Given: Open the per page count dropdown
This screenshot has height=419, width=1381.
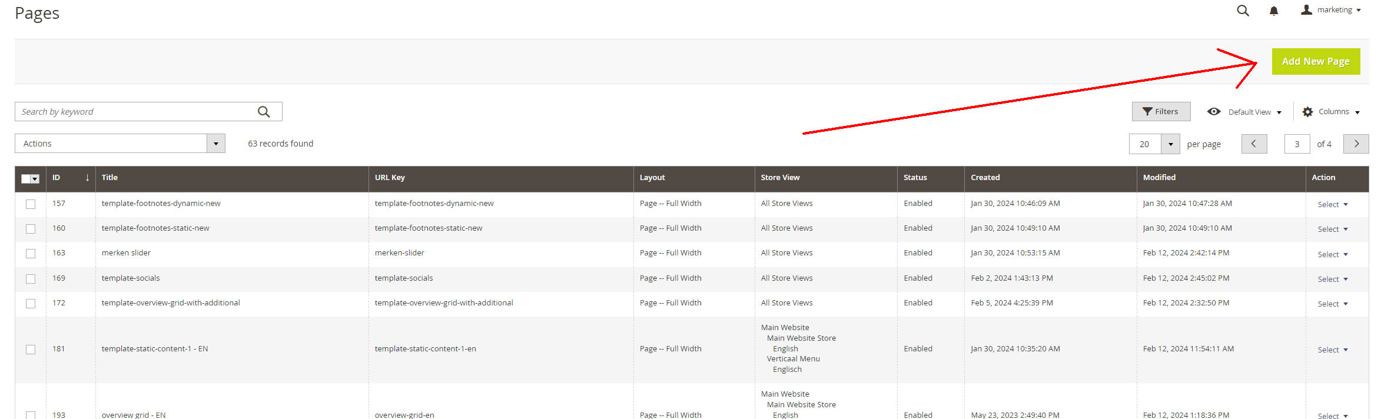Looking at the screenshot, I should pyautogui.click(x=1170, y=144).
